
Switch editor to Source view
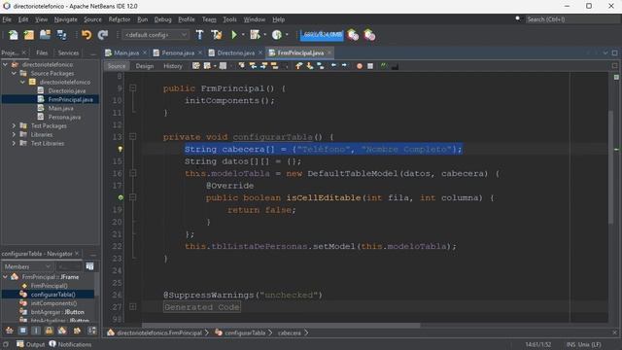pos(117,66)
